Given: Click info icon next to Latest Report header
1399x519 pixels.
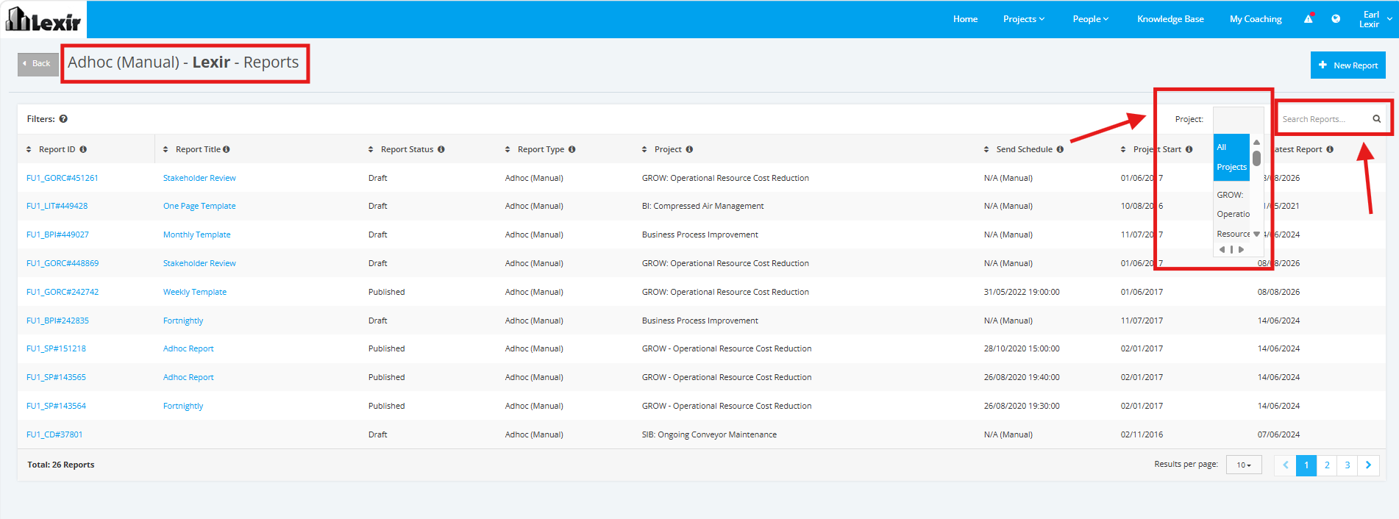Looking at the screenshot, I should click(x=1330, y=149).
